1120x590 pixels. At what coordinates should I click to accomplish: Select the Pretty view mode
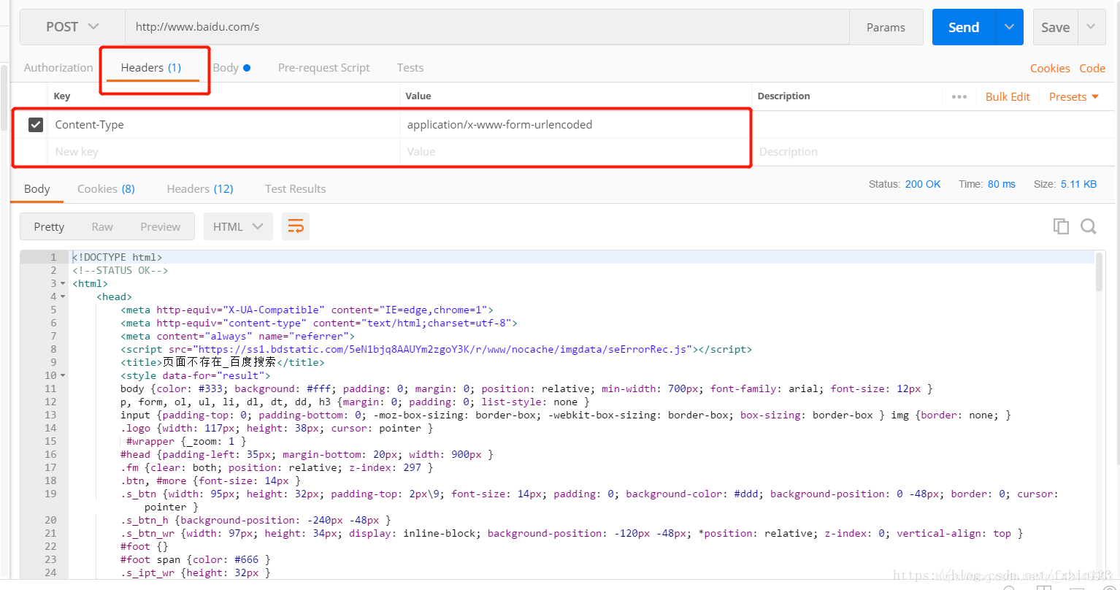click(x=49, y=226)
